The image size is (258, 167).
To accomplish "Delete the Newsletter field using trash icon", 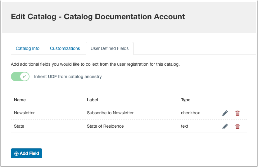I will point(238,113).
